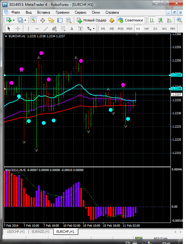Open the Navigator folder-star icon
Screen dimensions: 186x244
pos(51,20)
